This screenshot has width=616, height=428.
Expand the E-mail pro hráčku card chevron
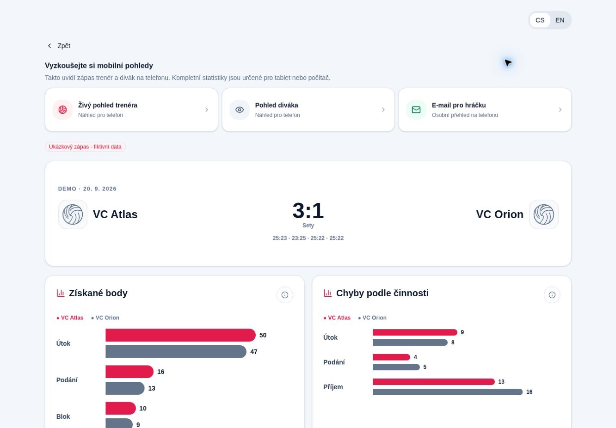click(560, 110)
